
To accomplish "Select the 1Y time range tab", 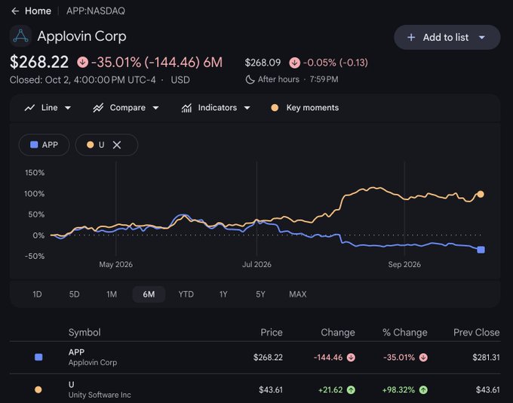I will point(223,294).
